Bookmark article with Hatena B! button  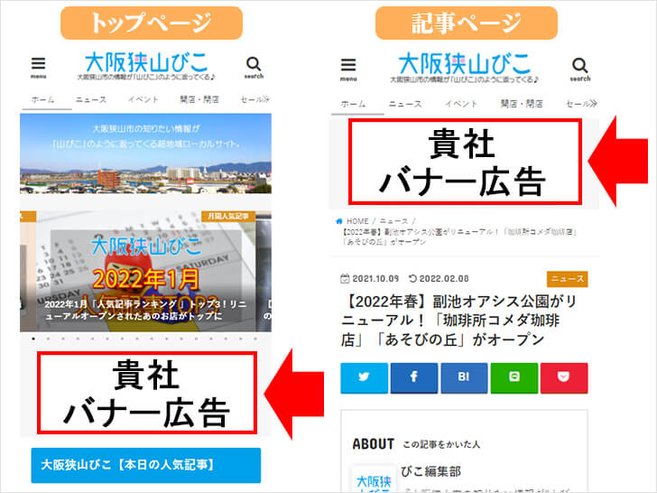(464, 377)
